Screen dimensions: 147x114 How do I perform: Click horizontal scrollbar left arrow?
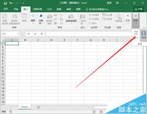pos(93,107)
